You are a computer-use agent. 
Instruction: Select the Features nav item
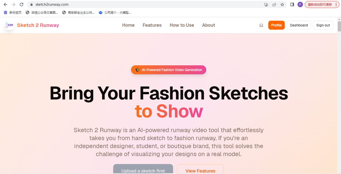tap(152, 25)
